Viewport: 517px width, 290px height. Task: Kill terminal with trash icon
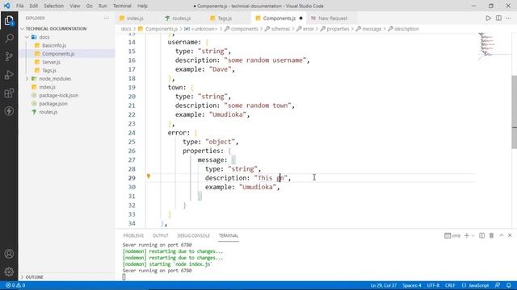click(x=491, y=235)
